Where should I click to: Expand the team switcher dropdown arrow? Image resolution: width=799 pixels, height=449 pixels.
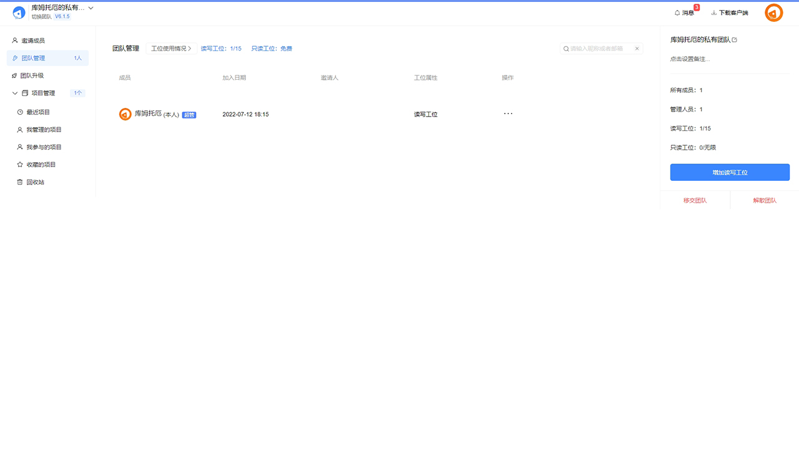pos(91,7)
